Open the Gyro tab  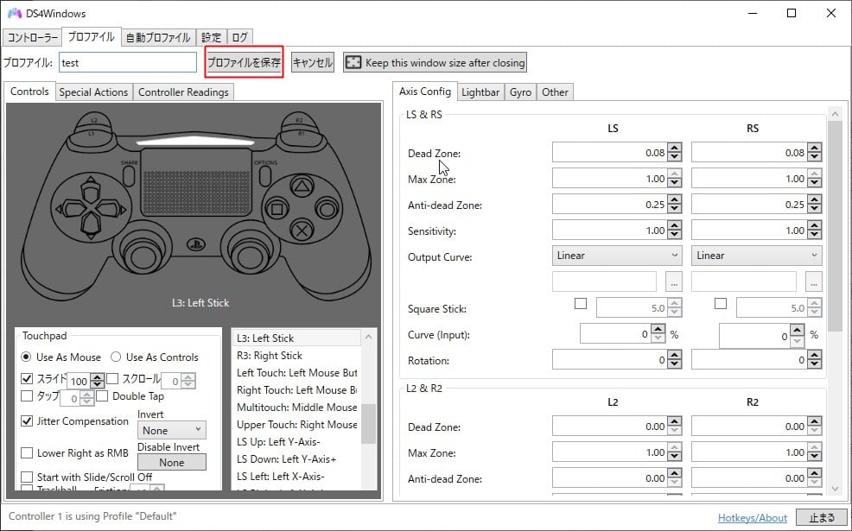click(520, 92)
